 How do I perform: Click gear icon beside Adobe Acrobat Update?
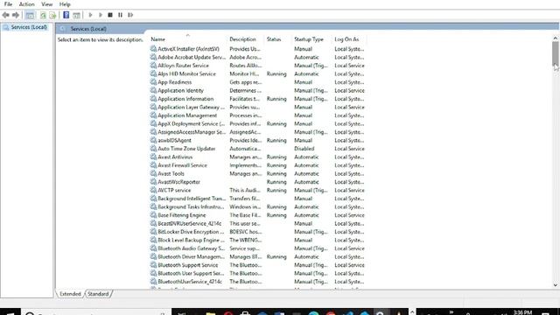tap(153, 57)
